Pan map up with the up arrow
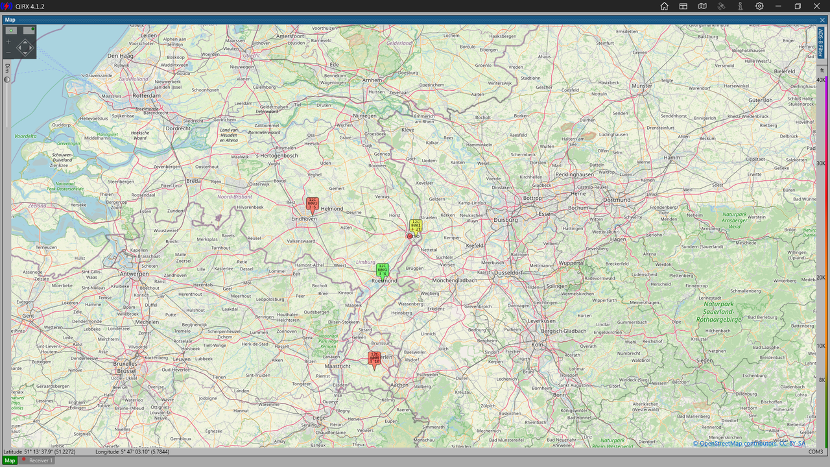The height and width of the screenshot is (467, 830). [x=25, y=42]
